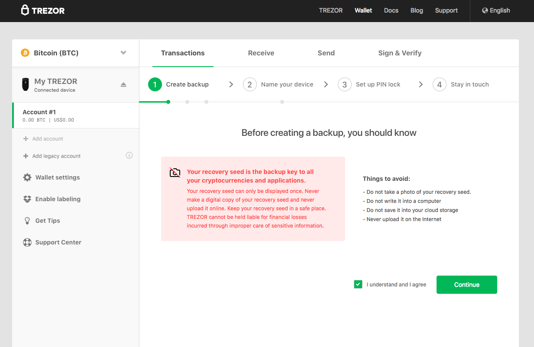Click the orange Bitcoin coin icon

coord(25,53)
